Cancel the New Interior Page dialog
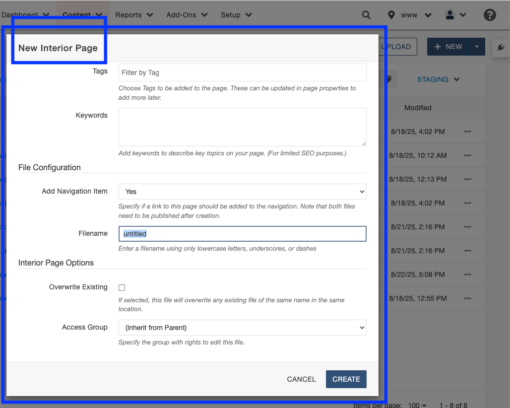Viewport: 510px width, 408px height. (301, 379)
